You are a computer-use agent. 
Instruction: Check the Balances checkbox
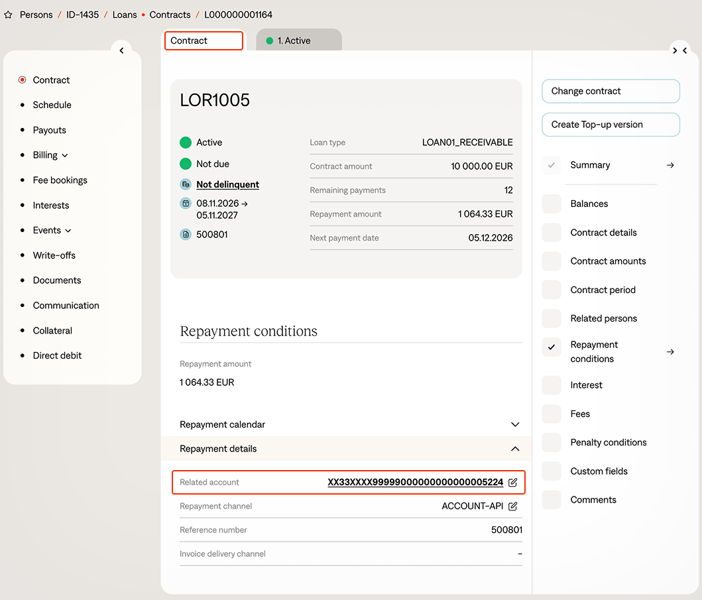(x=552, y=204)
